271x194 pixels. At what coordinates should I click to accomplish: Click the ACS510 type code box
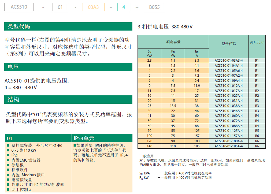click(x=19, y=7)
